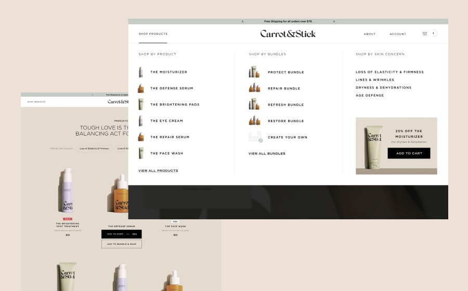Toggle the Loss of Elasticity & Firmness filter
This screenshot has width=468, height=291.
94,149
